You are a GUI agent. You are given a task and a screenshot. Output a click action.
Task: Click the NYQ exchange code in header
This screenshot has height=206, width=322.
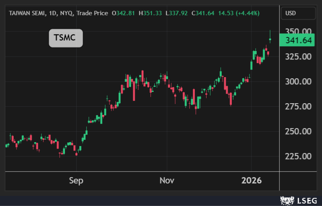point(66,13)
